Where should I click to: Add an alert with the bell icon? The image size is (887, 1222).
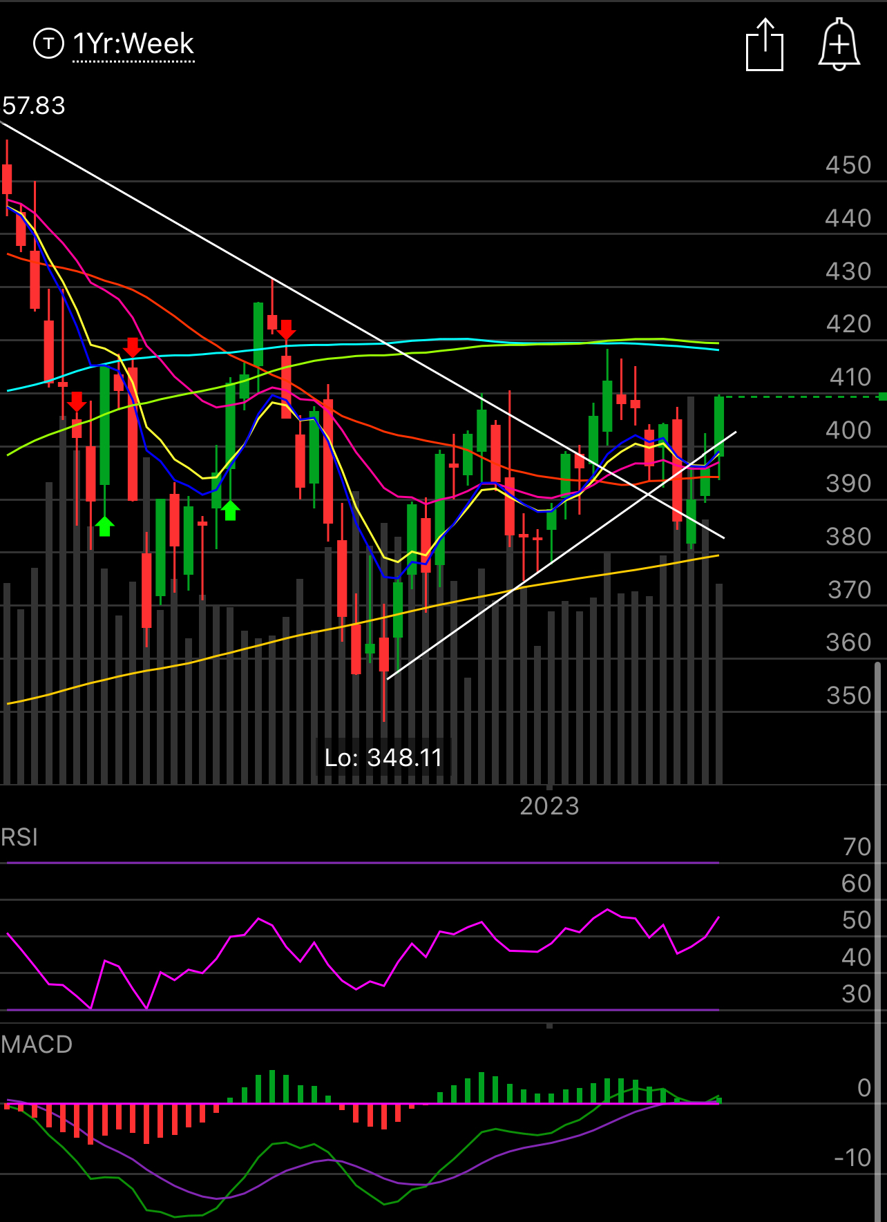click(839, 44)
